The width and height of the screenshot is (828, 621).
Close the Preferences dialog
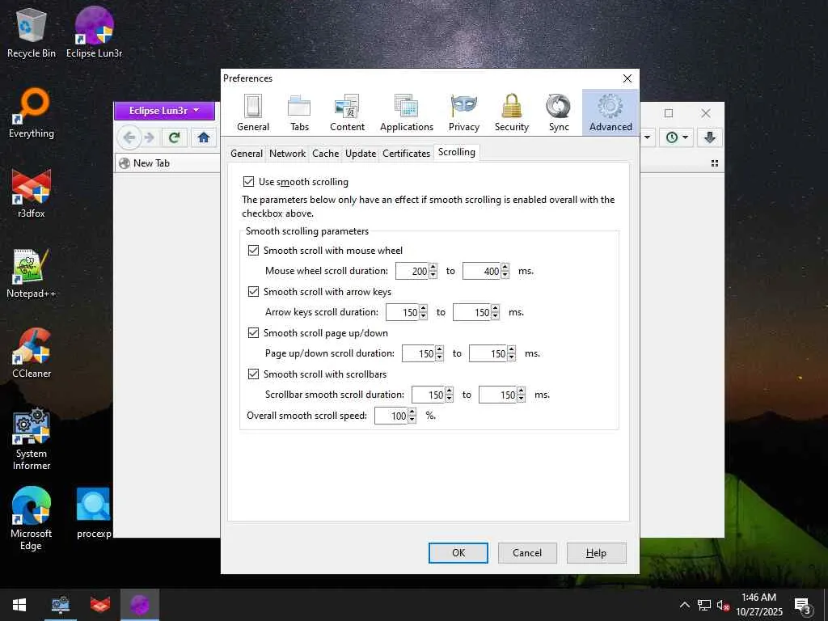[x=627, y=78]
